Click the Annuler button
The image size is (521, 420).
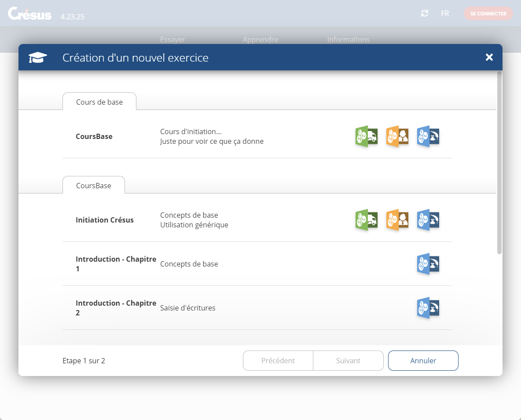click(x=423, y=361)
